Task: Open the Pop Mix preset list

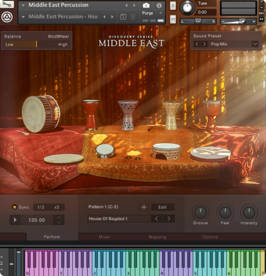Action: pos(230,44)
